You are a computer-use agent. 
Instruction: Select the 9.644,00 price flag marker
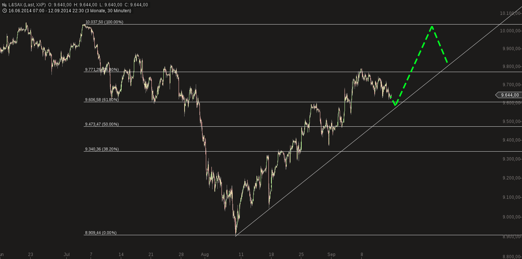(x=511, y=95)
